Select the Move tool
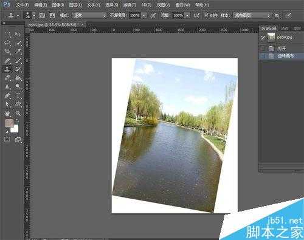Viewport: 304px width, 240px height. (x=18, y=34)
